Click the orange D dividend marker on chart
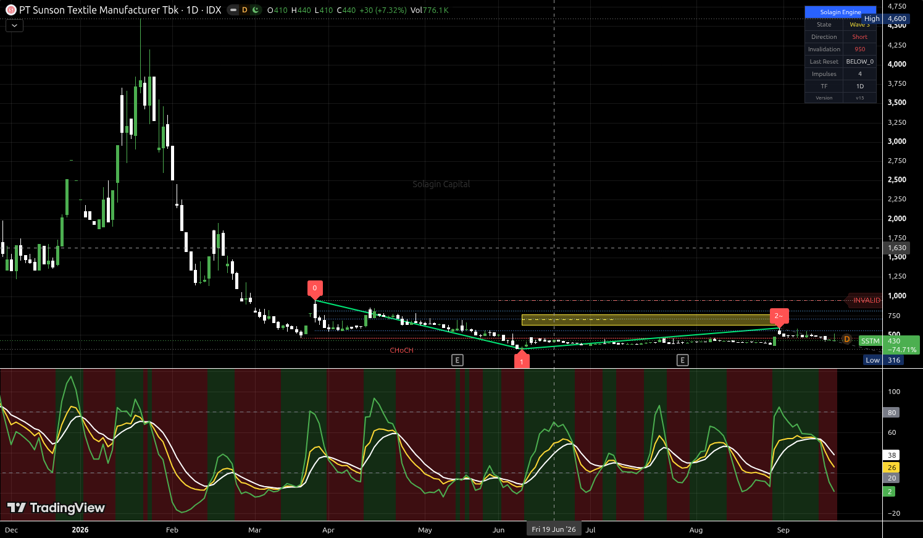923x538 pixels. (x=847, y=339)
